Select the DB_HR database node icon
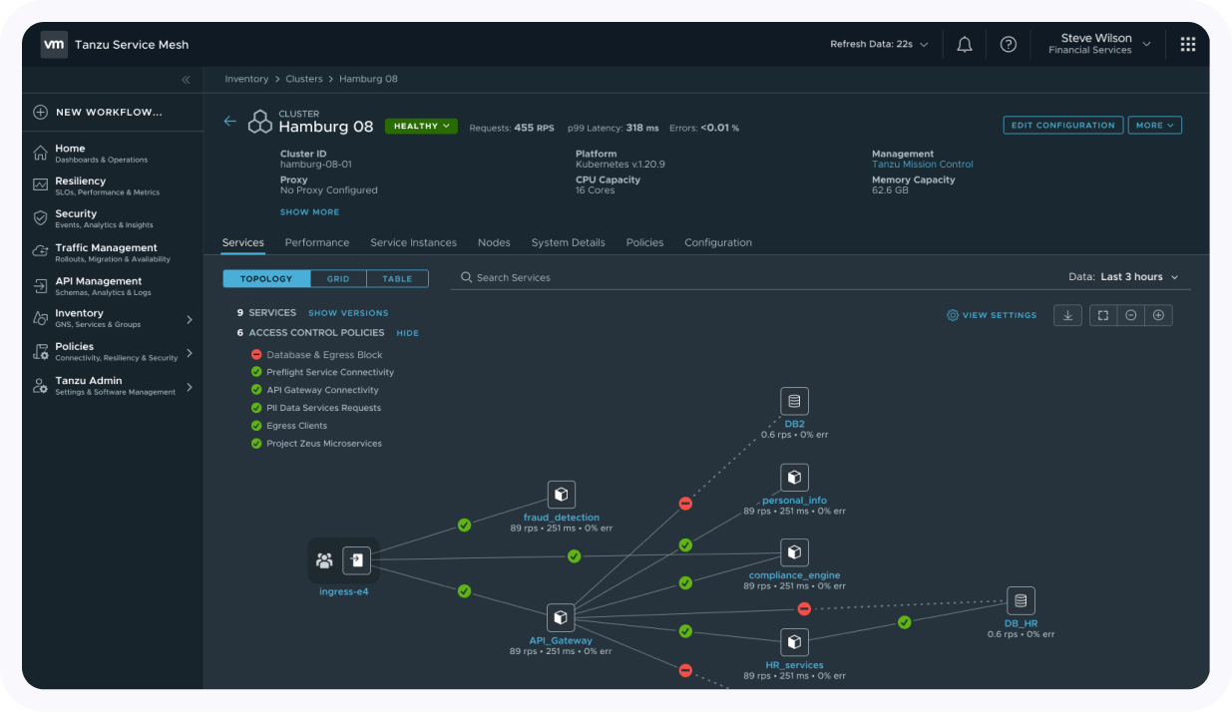The height and width of the screenshot is (712, 1232). [1020, 600]
